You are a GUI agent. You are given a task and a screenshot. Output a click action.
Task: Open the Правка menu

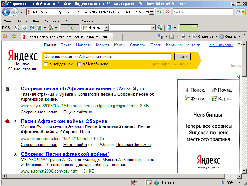point(22,21)
